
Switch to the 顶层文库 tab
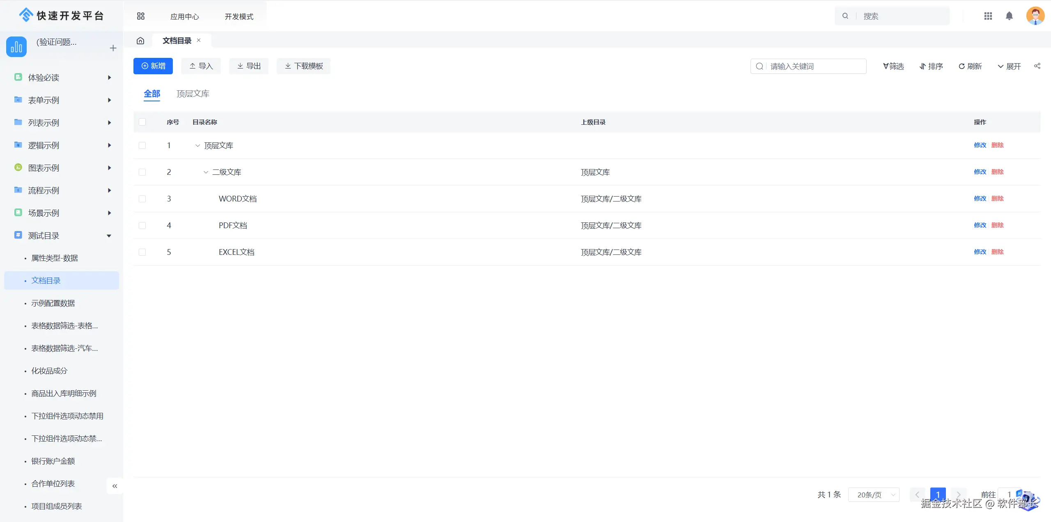(193, 94)
